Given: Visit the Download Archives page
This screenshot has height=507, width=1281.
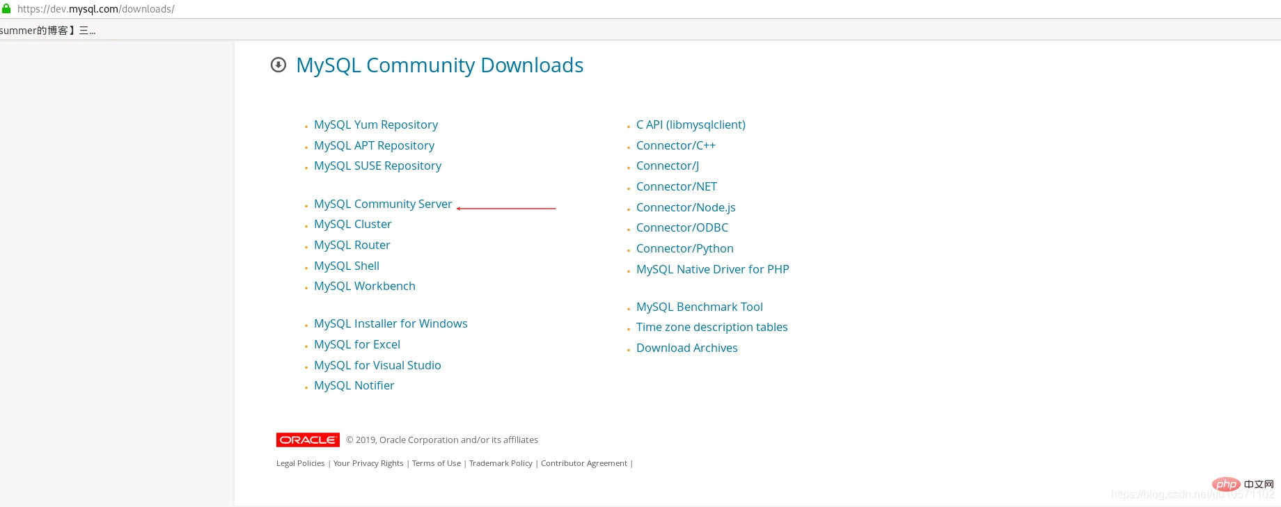Looking at the screenshot, I should coord(686,348).
